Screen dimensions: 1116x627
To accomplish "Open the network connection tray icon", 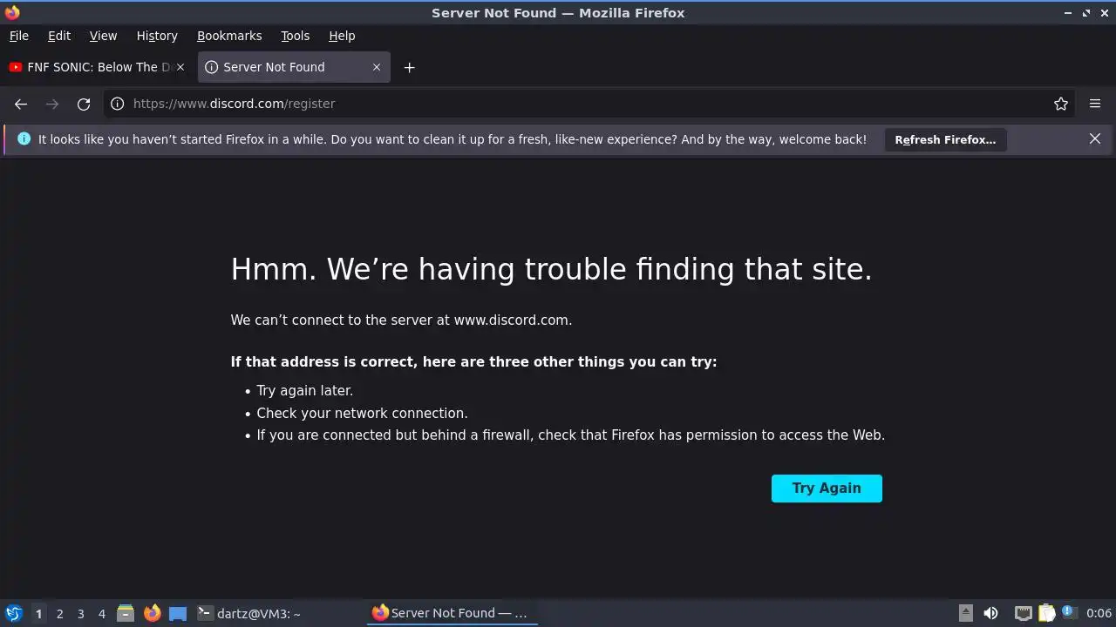I will [1024, 613].
